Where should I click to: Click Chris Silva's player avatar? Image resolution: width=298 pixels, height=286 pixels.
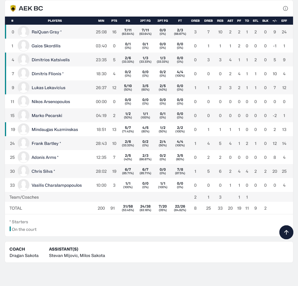[24, 171]
